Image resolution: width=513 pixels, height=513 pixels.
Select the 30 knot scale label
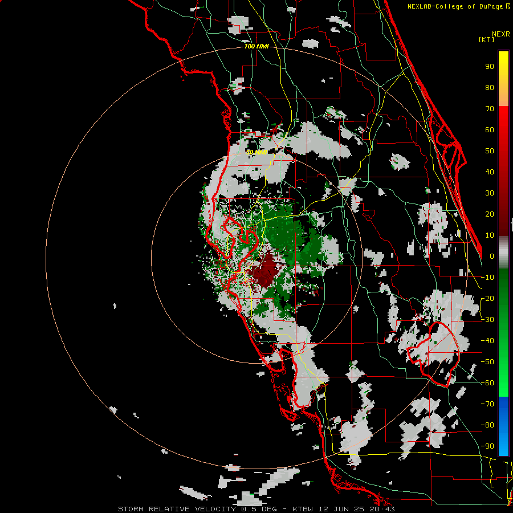[x=490, y=193]
